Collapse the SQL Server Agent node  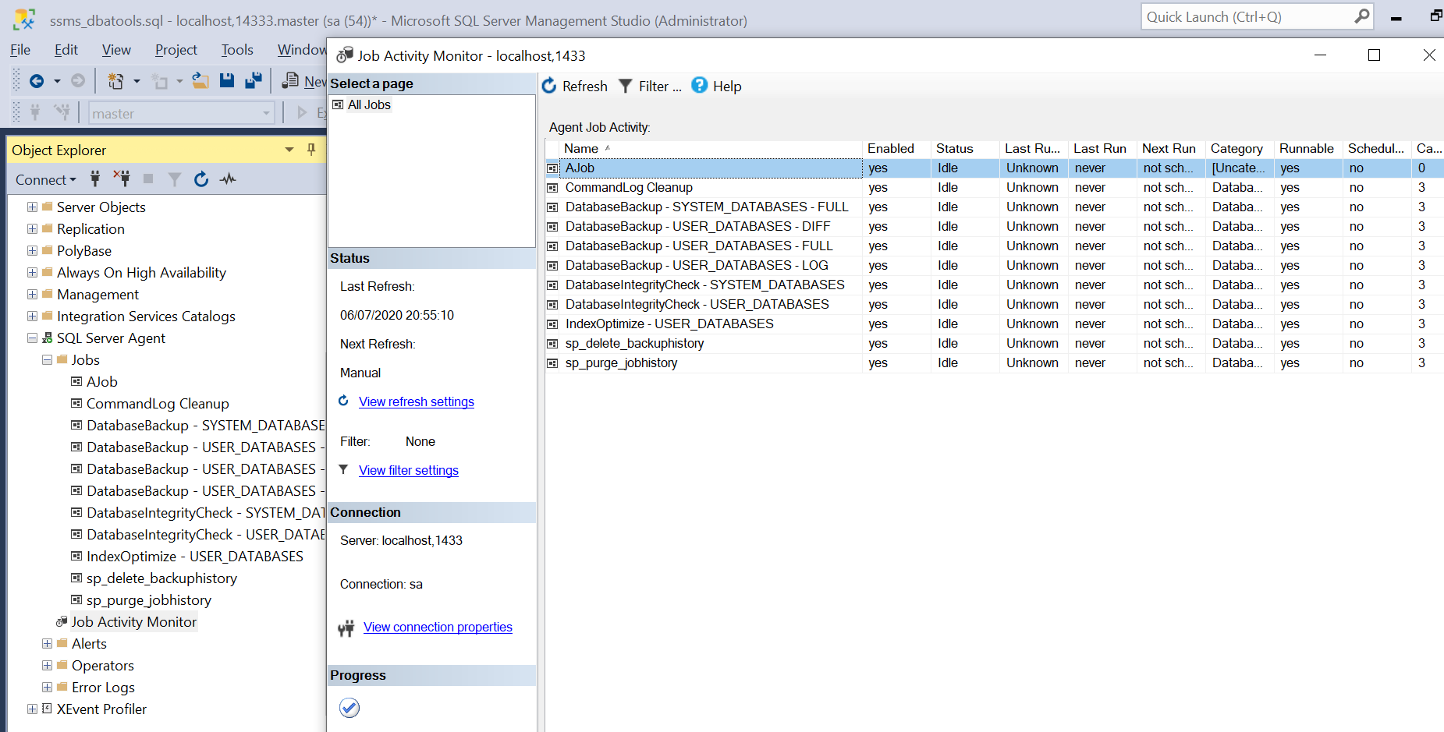tap(32, 338)
